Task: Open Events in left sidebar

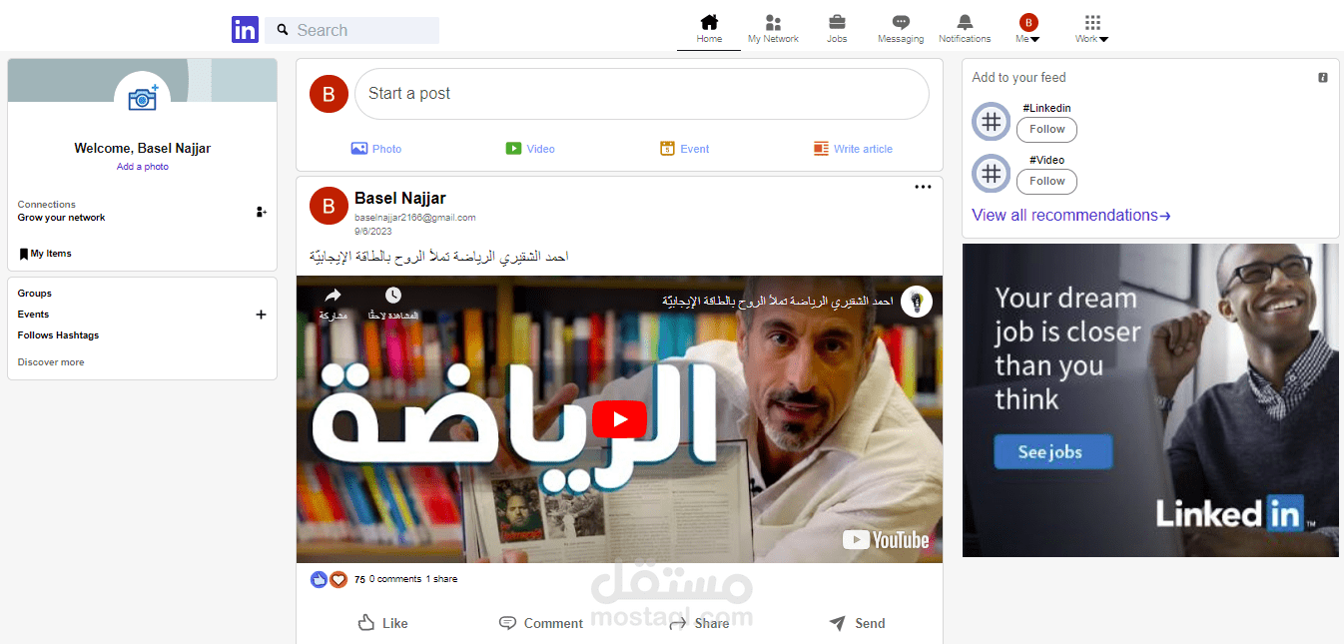Action: click(33, 315)
